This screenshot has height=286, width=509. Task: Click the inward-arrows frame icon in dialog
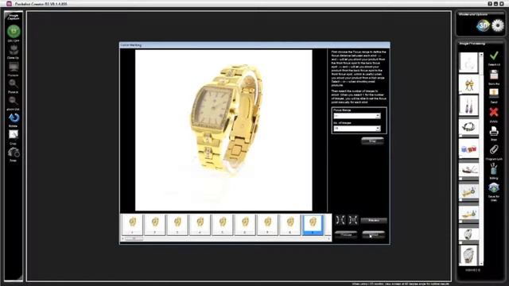340,220
